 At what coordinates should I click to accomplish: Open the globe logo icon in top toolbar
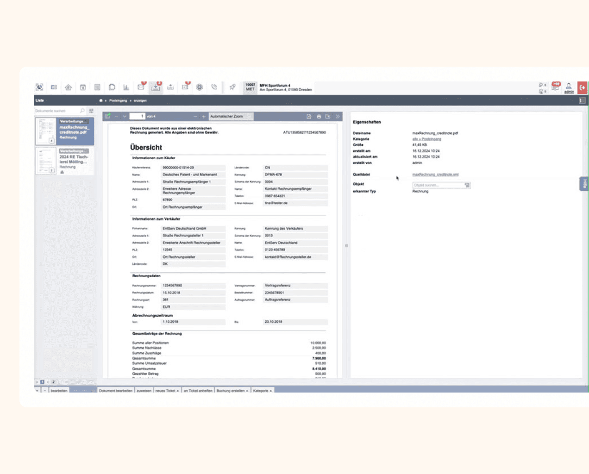point(39,87)
